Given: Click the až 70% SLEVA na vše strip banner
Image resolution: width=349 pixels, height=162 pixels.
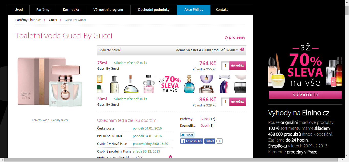Looking at the screenshot, I should pyautogui.click(x=172, y=84).
